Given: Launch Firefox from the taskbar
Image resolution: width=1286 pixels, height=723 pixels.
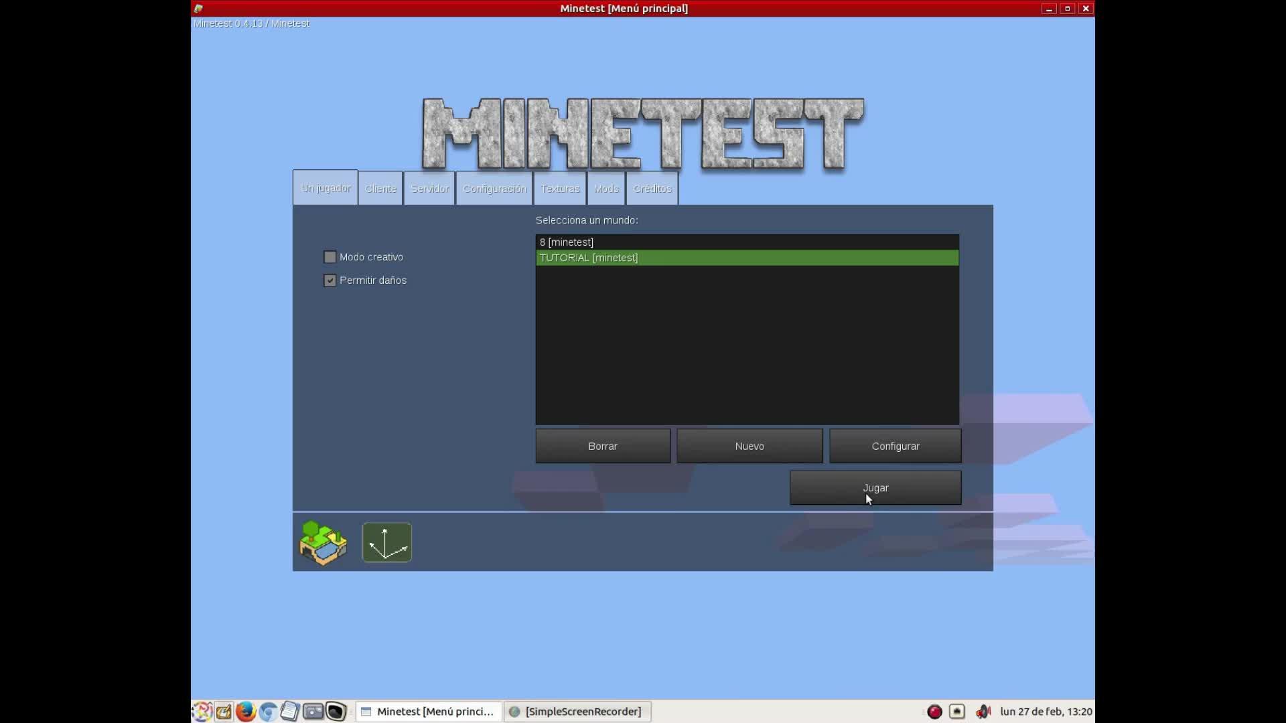Looking at the screenshot, I should pyautogui.click(x=245, y=711).
